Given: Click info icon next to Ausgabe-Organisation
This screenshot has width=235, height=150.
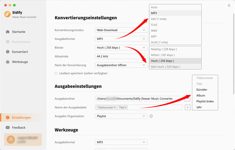Looking at the screenshot, I should click(151, 116).
